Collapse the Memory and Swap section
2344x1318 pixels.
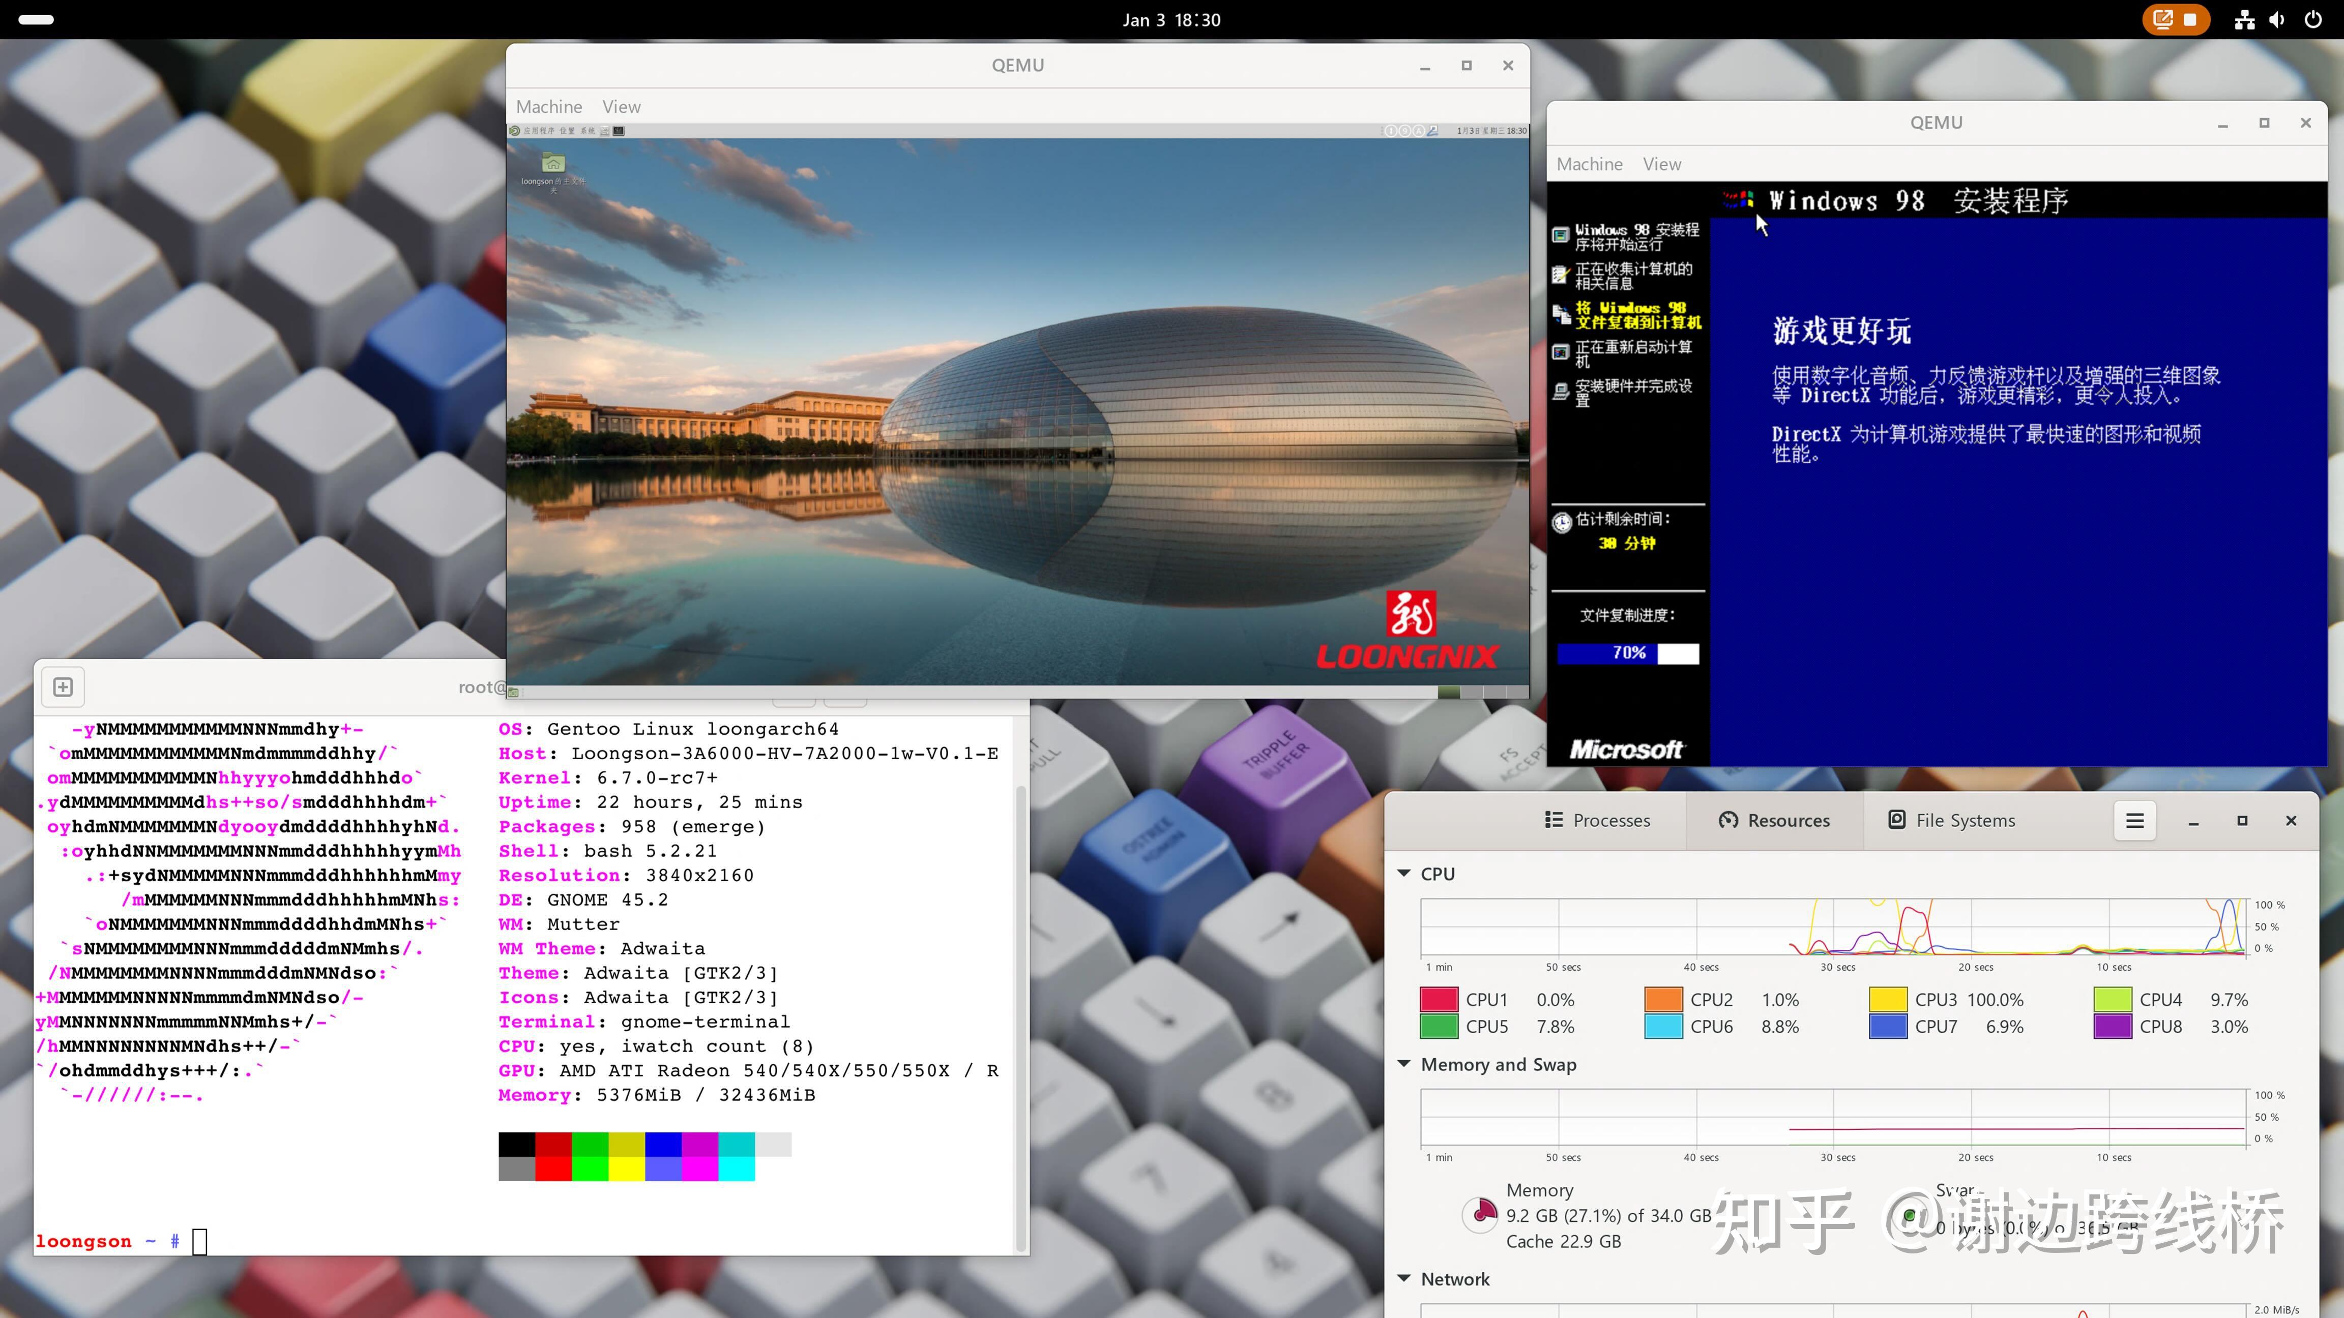click(1404, 1064)
